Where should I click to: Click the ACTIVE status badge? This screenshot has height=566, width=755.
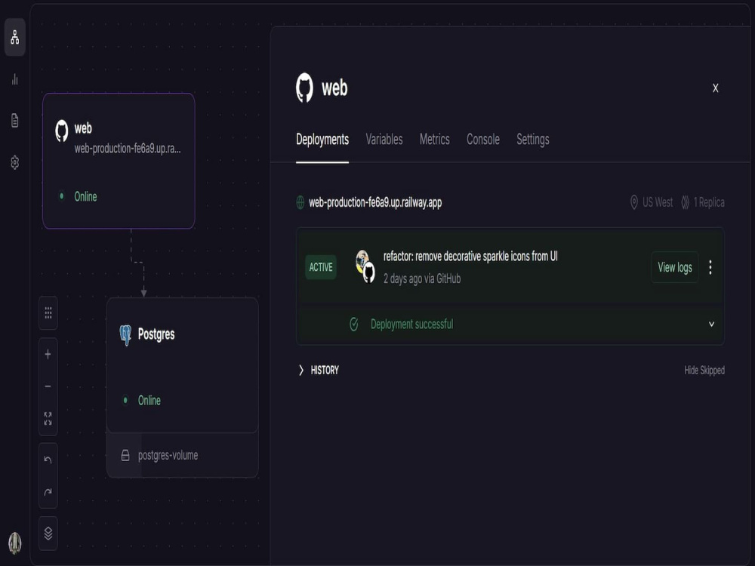tap(321, 267)
